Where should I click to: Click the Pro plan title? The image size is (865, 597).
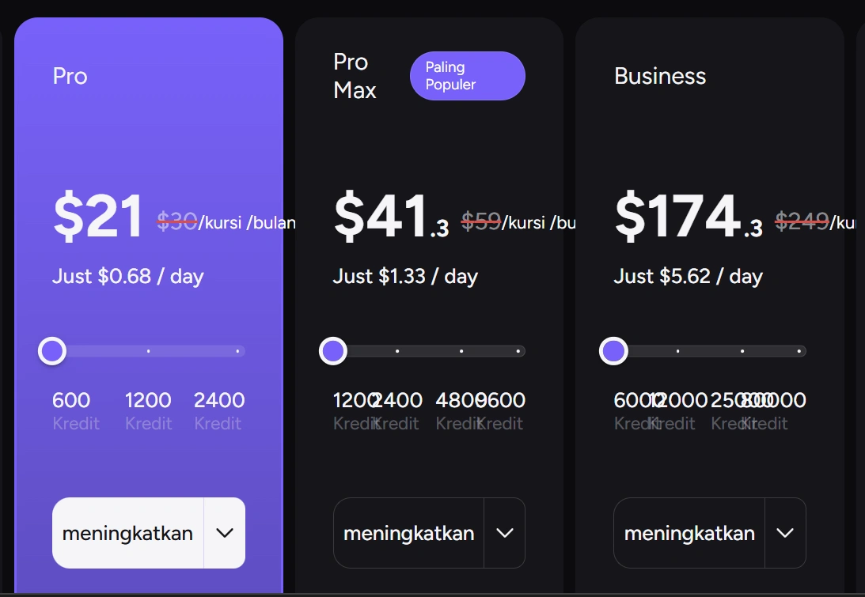(x=70, y=76)
